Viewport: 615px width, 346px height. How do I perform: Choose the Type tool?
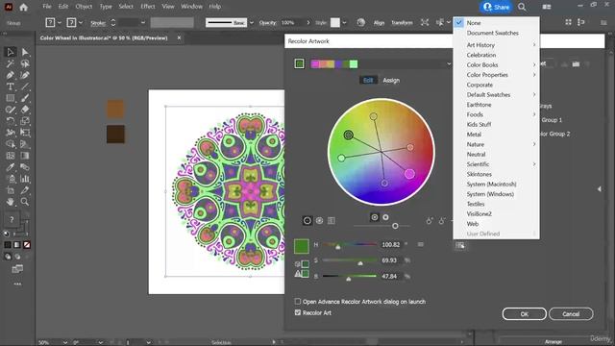click(x=11, y=86)
